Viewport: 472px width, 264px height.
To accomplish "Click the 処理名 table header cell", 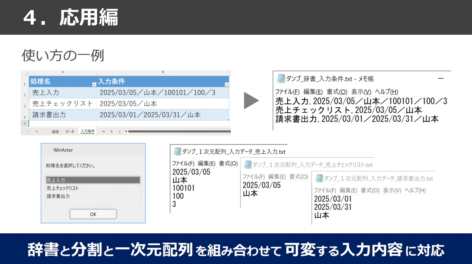I will tap(63, 81).
